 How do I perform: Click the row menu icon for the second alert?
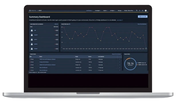(120, 62)
